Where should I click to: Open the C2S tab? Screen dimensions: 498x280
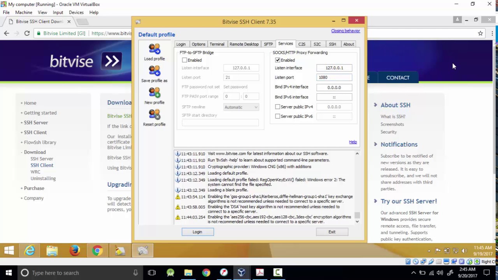[x=302, y=44]
